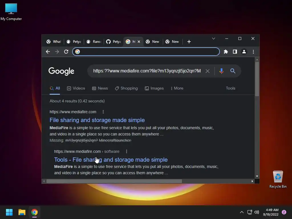Reload the current page

[x=66, y=52]
